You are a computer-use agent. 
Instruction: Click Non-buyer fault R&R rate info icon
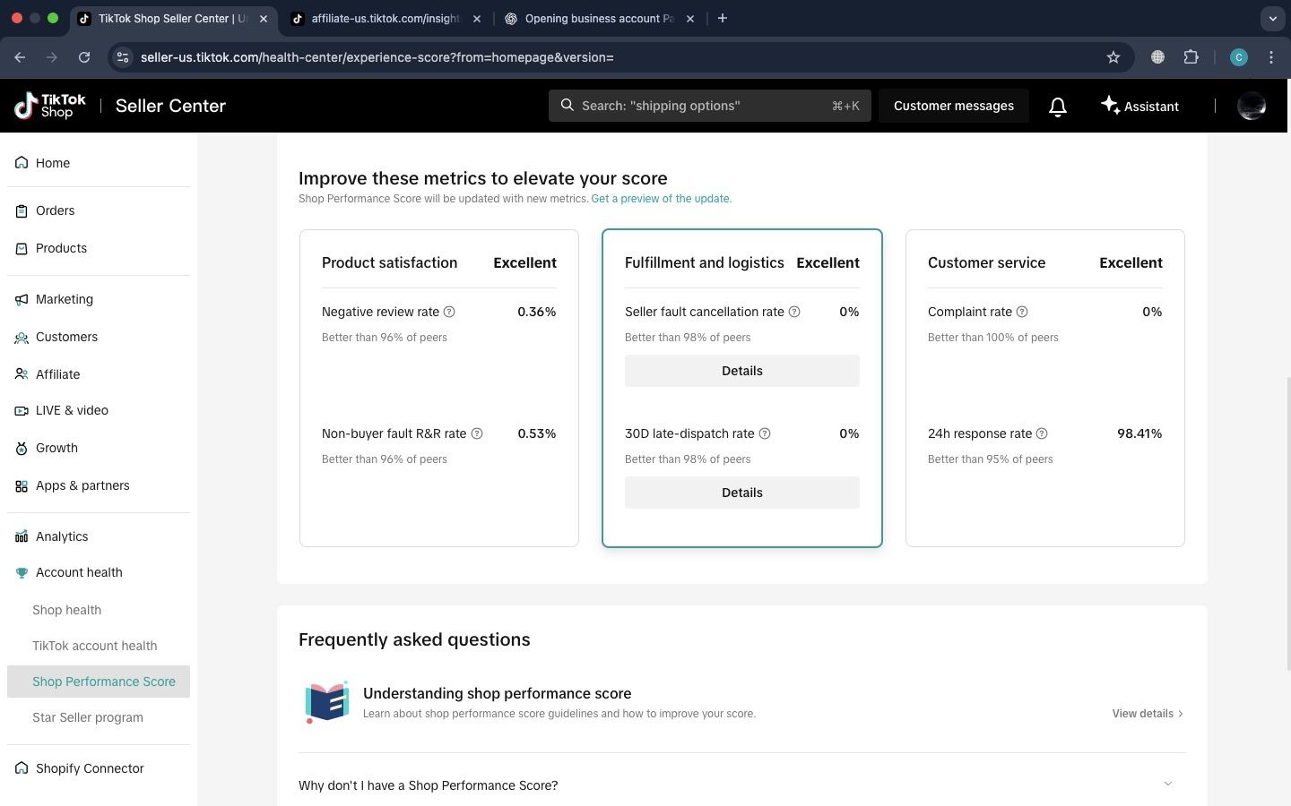pos(477,433)
